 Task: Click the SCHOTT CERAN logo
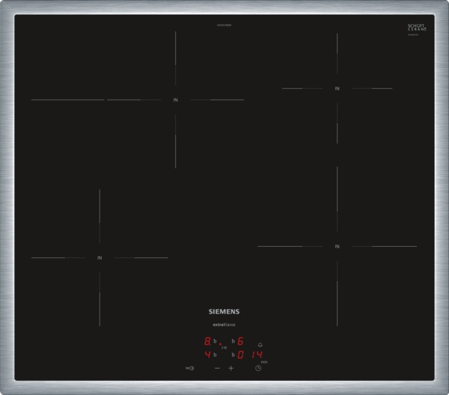coord(417,28)
